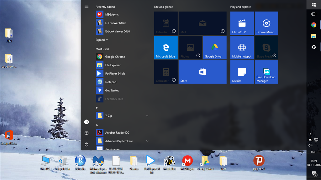This screenshot has height=180, width=321.
Task: Select the Recycle Bin icon
Action: (x=62, y=163)
